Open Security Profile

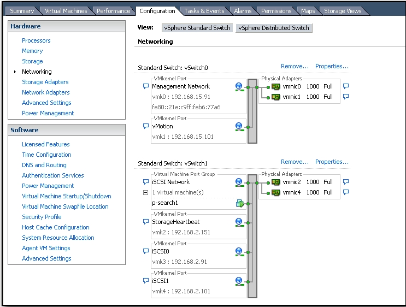pos(42,217)
